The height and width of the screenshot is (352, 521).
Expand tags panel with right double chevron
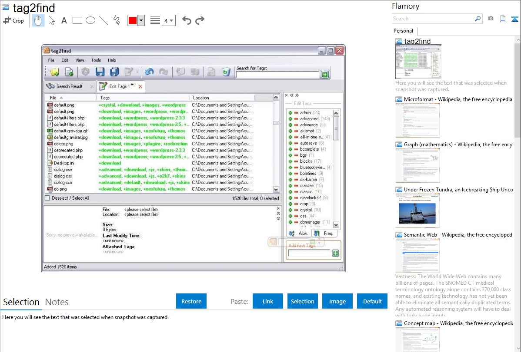297,95
